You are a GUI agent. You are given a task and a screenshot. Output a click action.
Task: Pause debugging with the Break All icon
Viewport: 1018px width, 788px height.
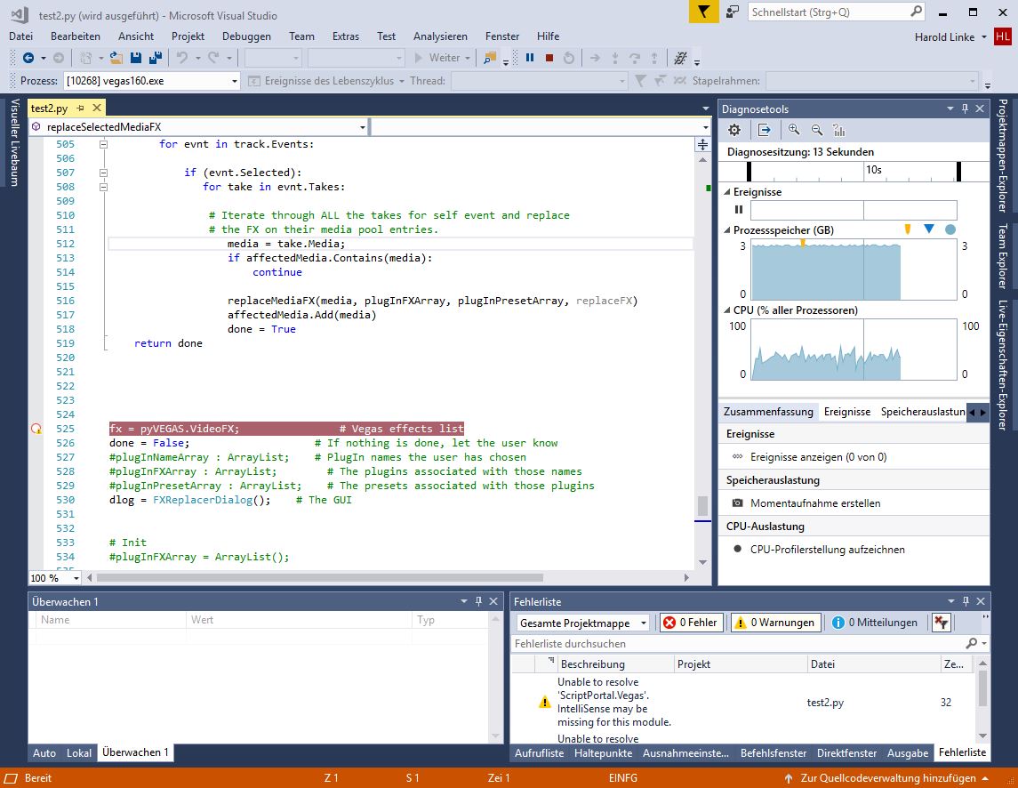tap(530, 58)
